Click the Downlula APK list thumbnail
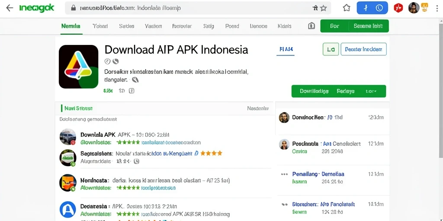 coord(68,137)
